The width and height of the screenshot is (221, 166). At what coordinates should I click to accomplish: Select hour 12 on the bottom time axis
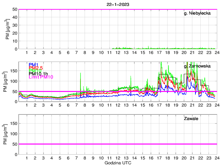tap(118, 158)
